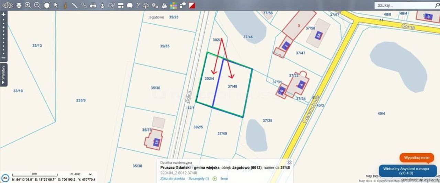Choose the measure distance tool
The width and height of the screenshot is (440, 183).
[x=75, y=5]
